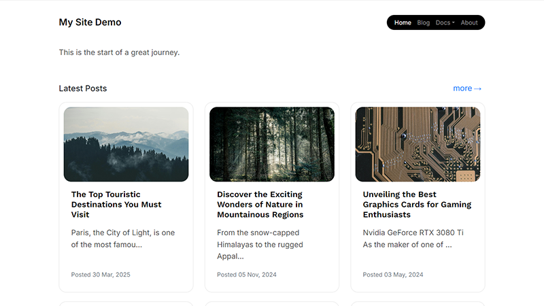Click the great journey tagline text
This screenshot has height=306, width=544.
pyautogui.click(x=119, y=52)
